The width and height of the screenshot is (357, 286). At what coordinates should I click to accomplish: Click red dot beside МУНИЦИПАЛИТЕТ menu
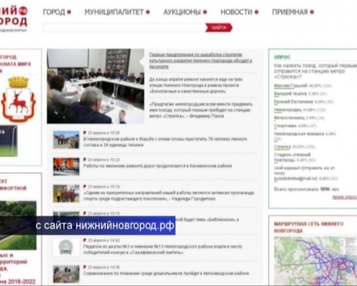coord(148,12)
